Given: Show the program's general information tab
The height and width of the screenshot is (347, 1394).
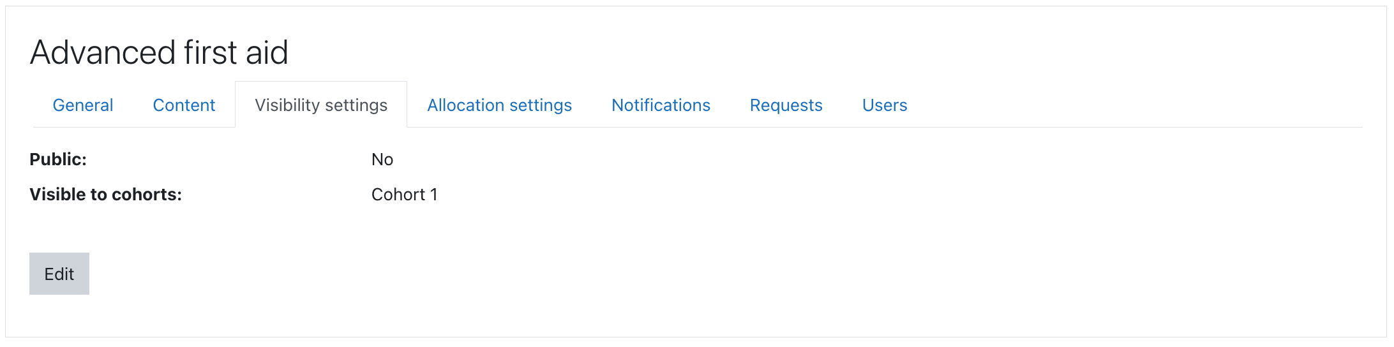Looking at the screenshot, I should coord(83,105).
